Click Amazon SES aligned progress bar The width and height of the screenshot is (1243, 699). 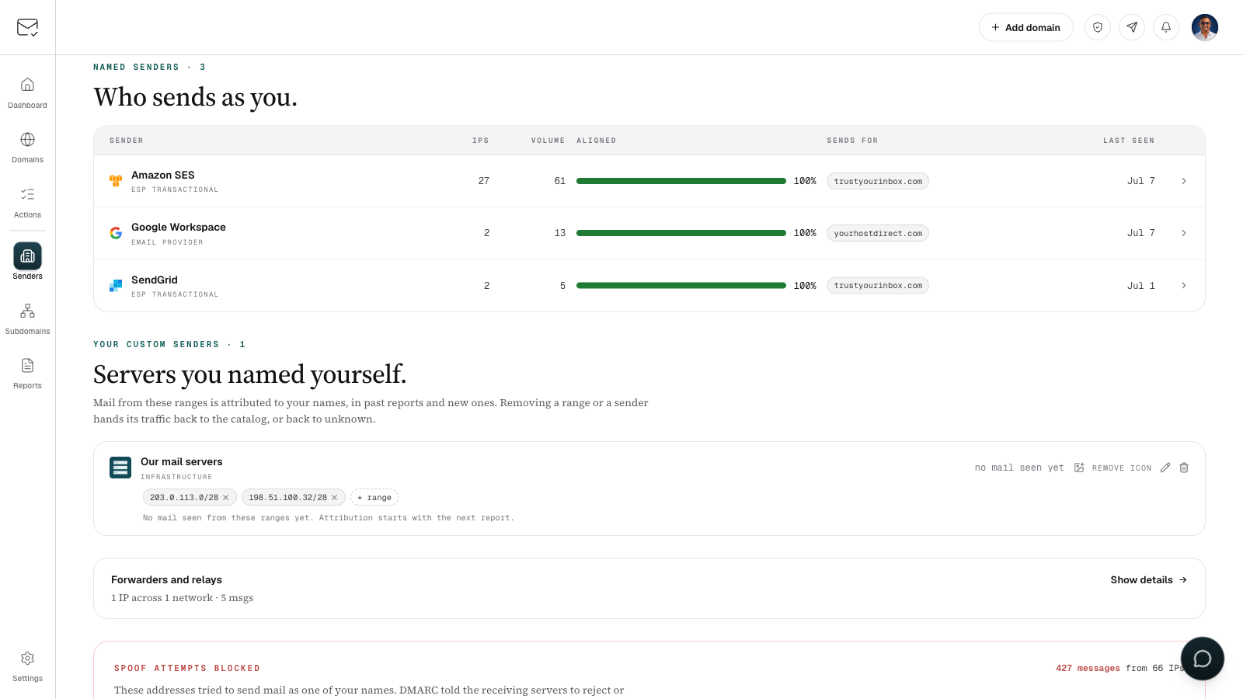[681, 181]
